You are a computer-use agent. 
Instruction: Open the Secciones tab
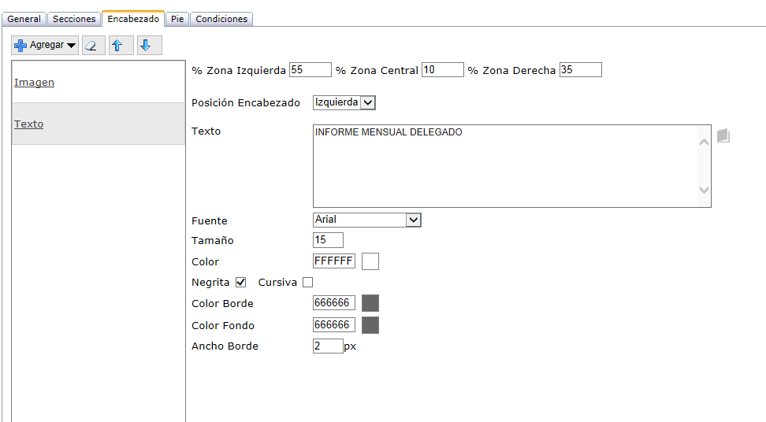(x=74, y=19)
